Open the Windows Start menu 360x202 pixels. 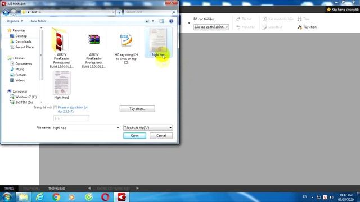[7, 197]
